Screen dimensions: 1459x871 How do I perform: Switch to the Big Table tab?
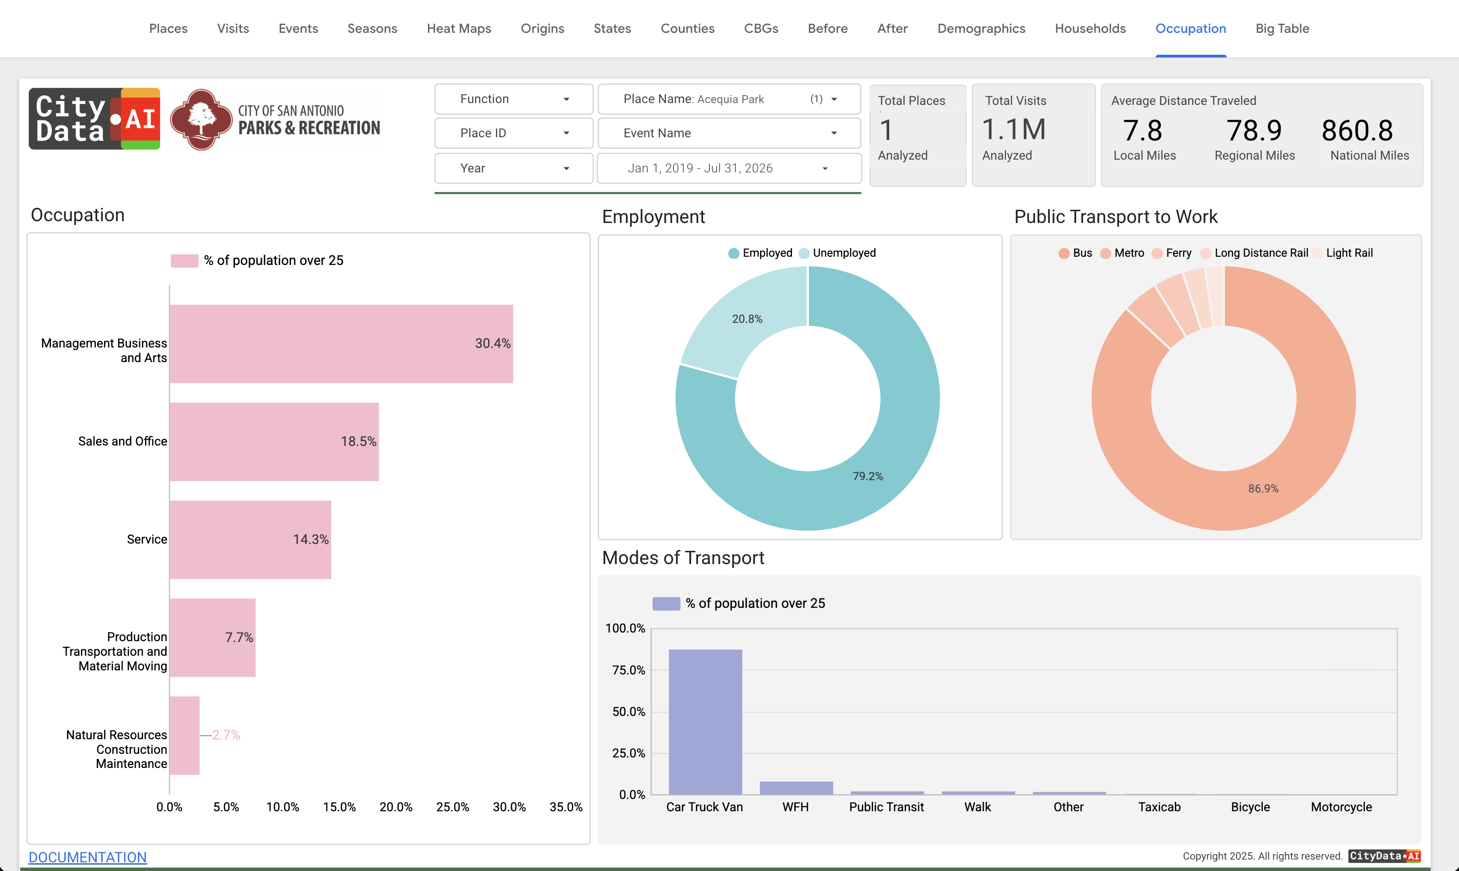click(1282, 28)
